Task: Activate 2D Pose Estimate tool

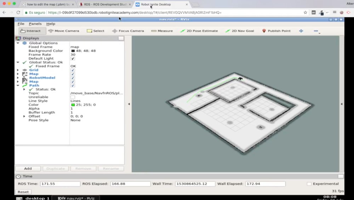Action: click(x=199, y=31)
